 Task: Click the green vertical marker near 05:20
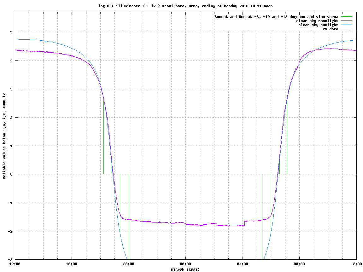tap(262, 217)
